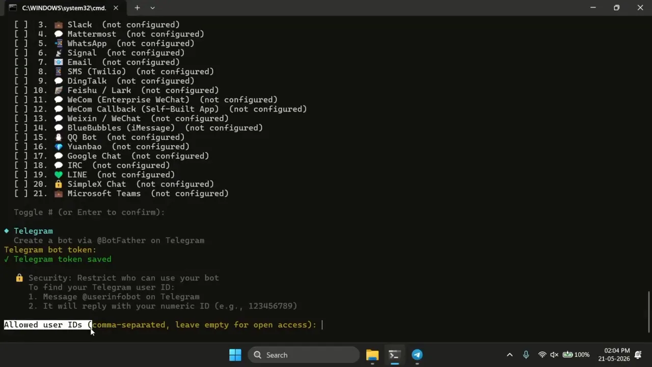Click the Allowed user IDs input cursor
Image resolution: width=652 pixels, height=367 pixels.
coord(322,325)
